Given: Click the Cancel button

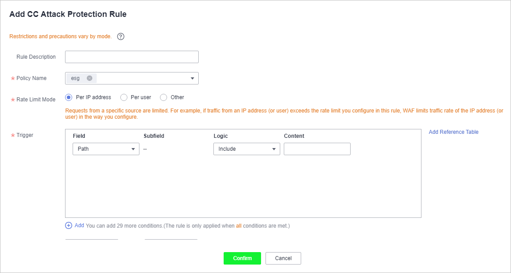Looking at the screenshot, I should tap(283, 258).
